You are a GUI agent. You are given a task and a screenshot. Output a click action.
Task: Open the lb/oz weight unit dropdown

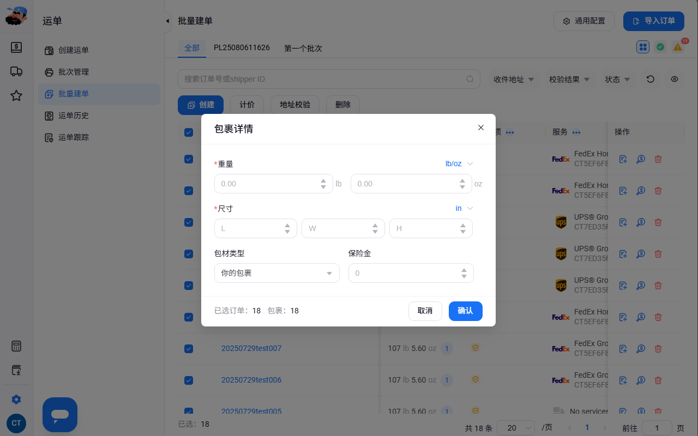(x=459, y=163)
